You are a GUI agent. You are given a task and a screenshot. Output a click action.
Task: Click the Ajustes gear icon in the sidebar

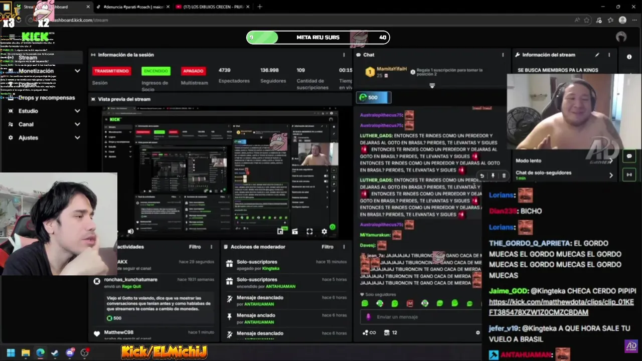click(x=11, y=137)
